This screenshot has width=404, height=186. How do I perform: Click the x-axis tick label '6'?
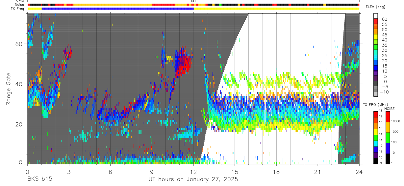[x=110, y=172]
